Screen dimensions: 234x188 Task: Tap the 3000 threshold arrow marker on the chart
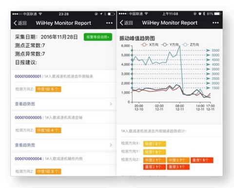pyautogui.click(x=208, y=74)
